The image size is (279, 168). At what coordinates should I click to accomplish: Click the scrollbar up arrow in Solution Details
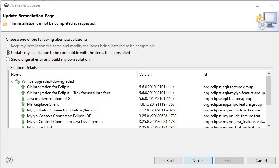click(269, 74)
